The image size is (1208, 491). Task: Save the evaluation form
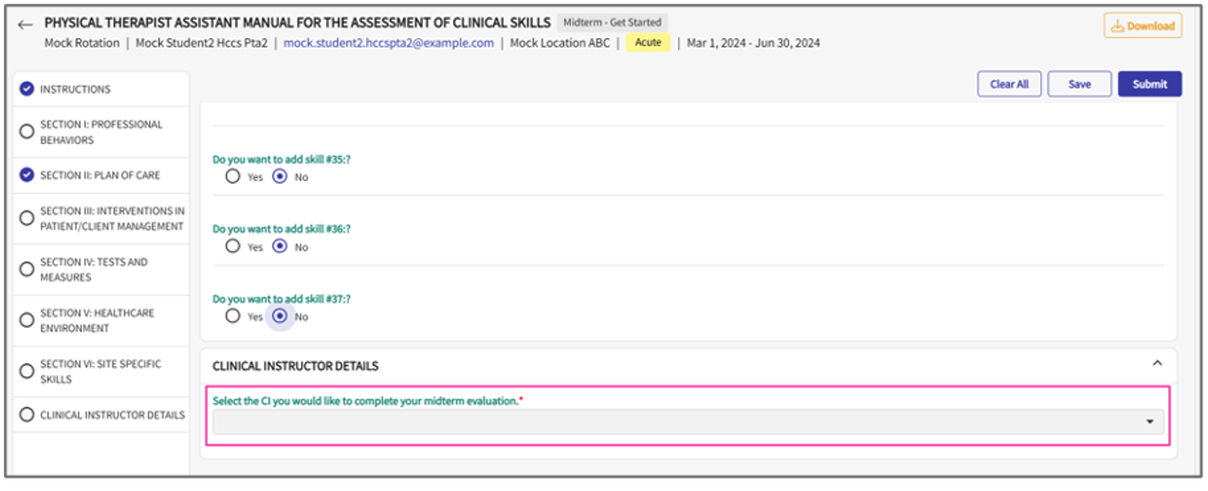click(1079, 84)
